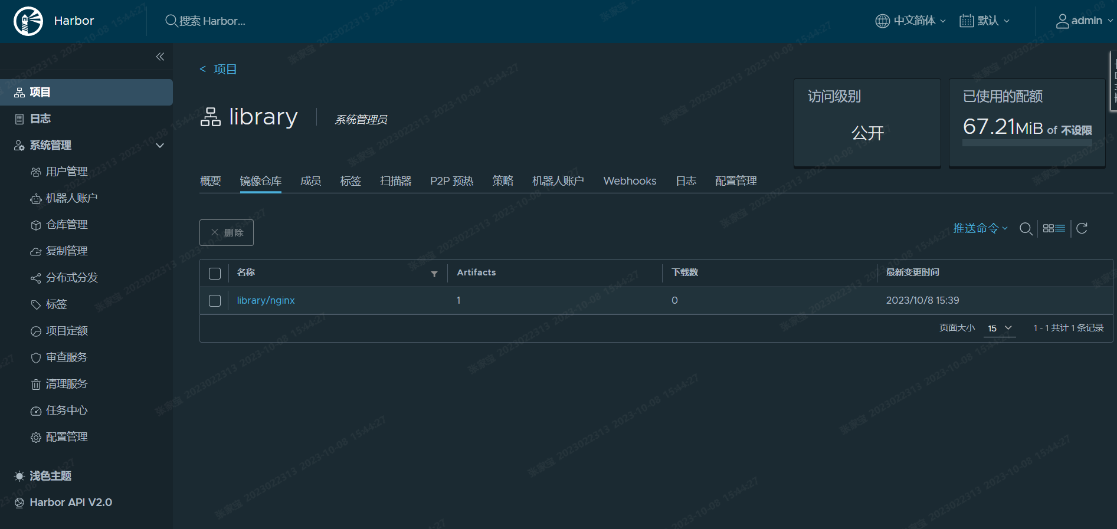This screenshot has height=529, width=1117.
Task: Open the page size 15 dropdown
Action: [1000, 328]
